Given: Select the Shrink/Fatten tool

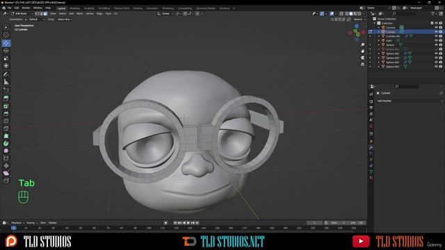Looking at the screenshot, I should point(6,166).
